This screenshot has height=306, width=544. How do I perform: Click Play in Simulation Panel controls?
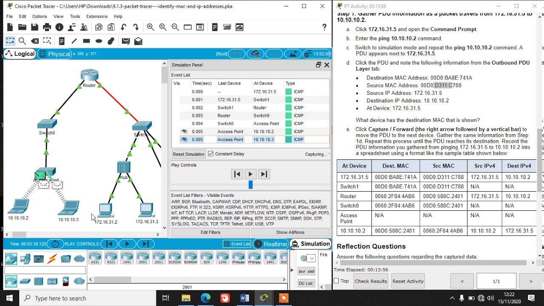[250, 174]
